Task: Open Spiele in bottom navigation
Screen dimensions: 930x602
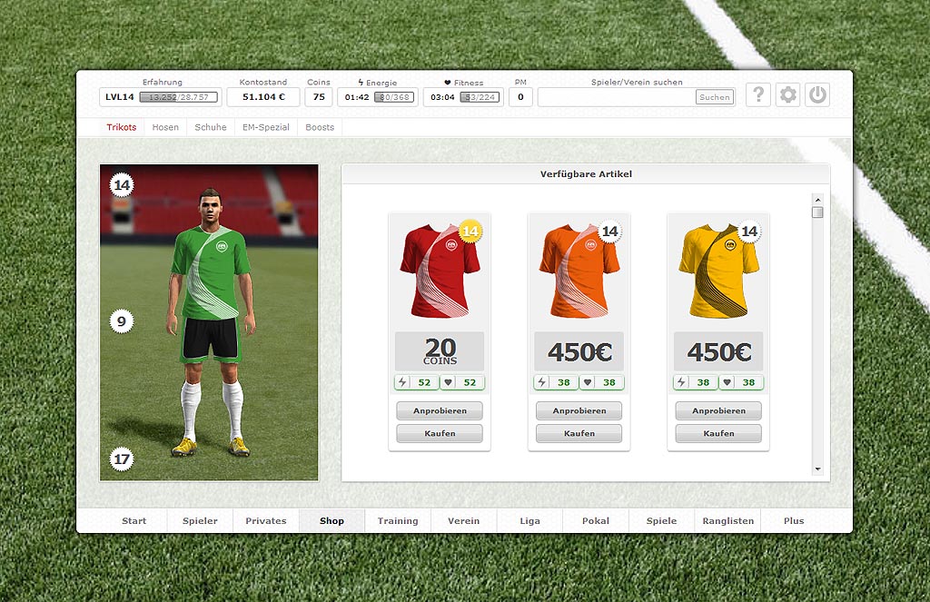Action: coord(661,521)
